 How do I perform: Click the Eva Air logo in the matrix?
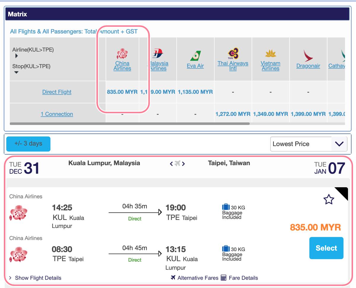(x=195, y=56)
